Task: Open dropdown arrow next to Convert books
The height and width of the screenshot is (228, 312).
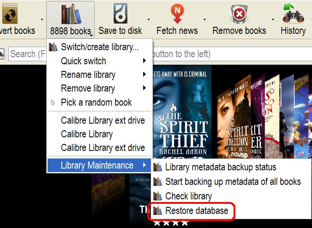Action: click(42, 19)
